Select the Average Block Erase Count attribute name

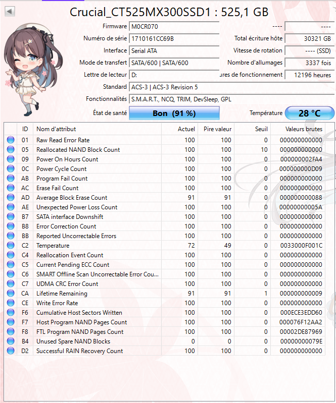(x=72, y=197)
